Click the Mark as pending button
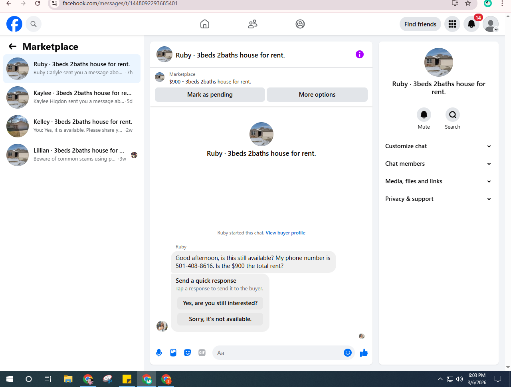Image resolution: width=511 pixels, height=387 pixels. point(210,95)
